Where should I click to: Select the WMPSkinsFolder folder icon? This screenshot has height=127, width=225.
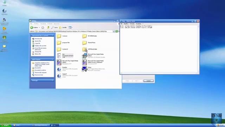pos(84,49)
